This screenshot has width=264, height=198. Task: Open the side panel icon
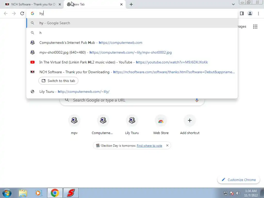[242, 13]
